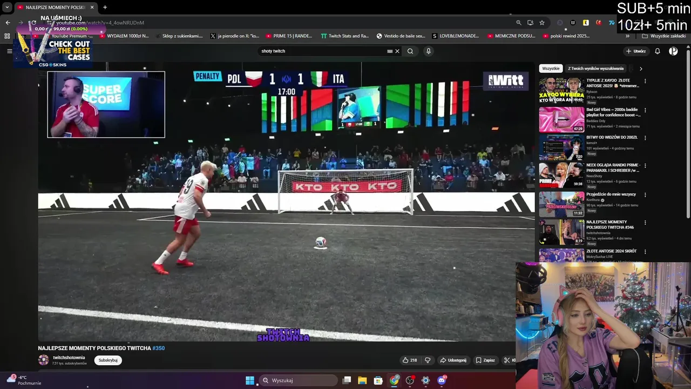The image size is (691, 389).
Task: Open the twitchshotownia channel avatar
Action: (43, 360)
